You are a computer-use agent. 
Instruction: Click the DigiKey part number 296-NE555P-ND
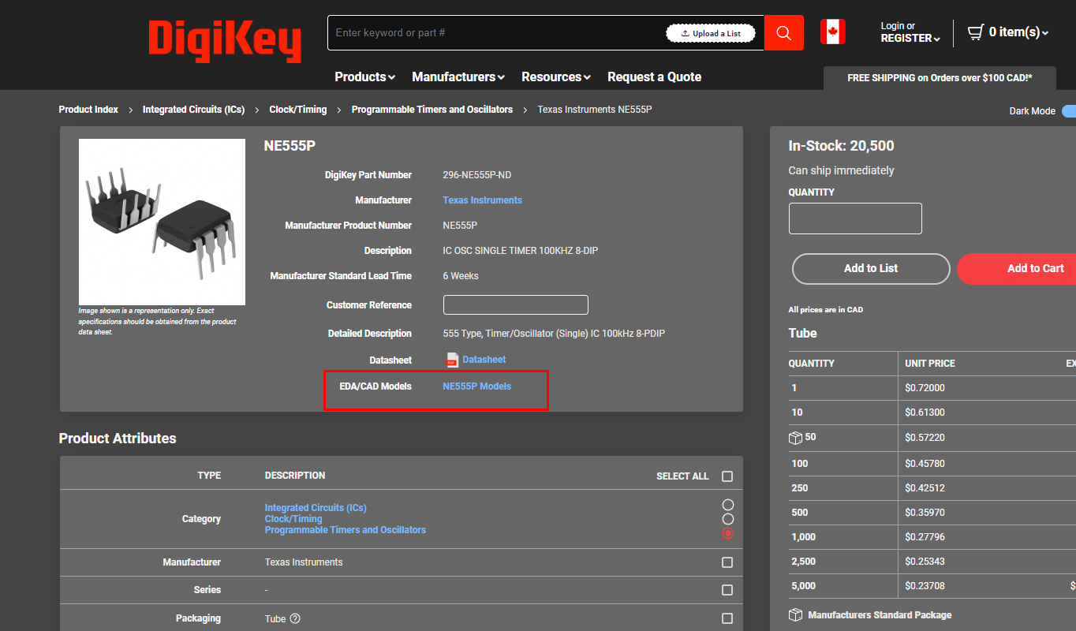click(477, 175)
